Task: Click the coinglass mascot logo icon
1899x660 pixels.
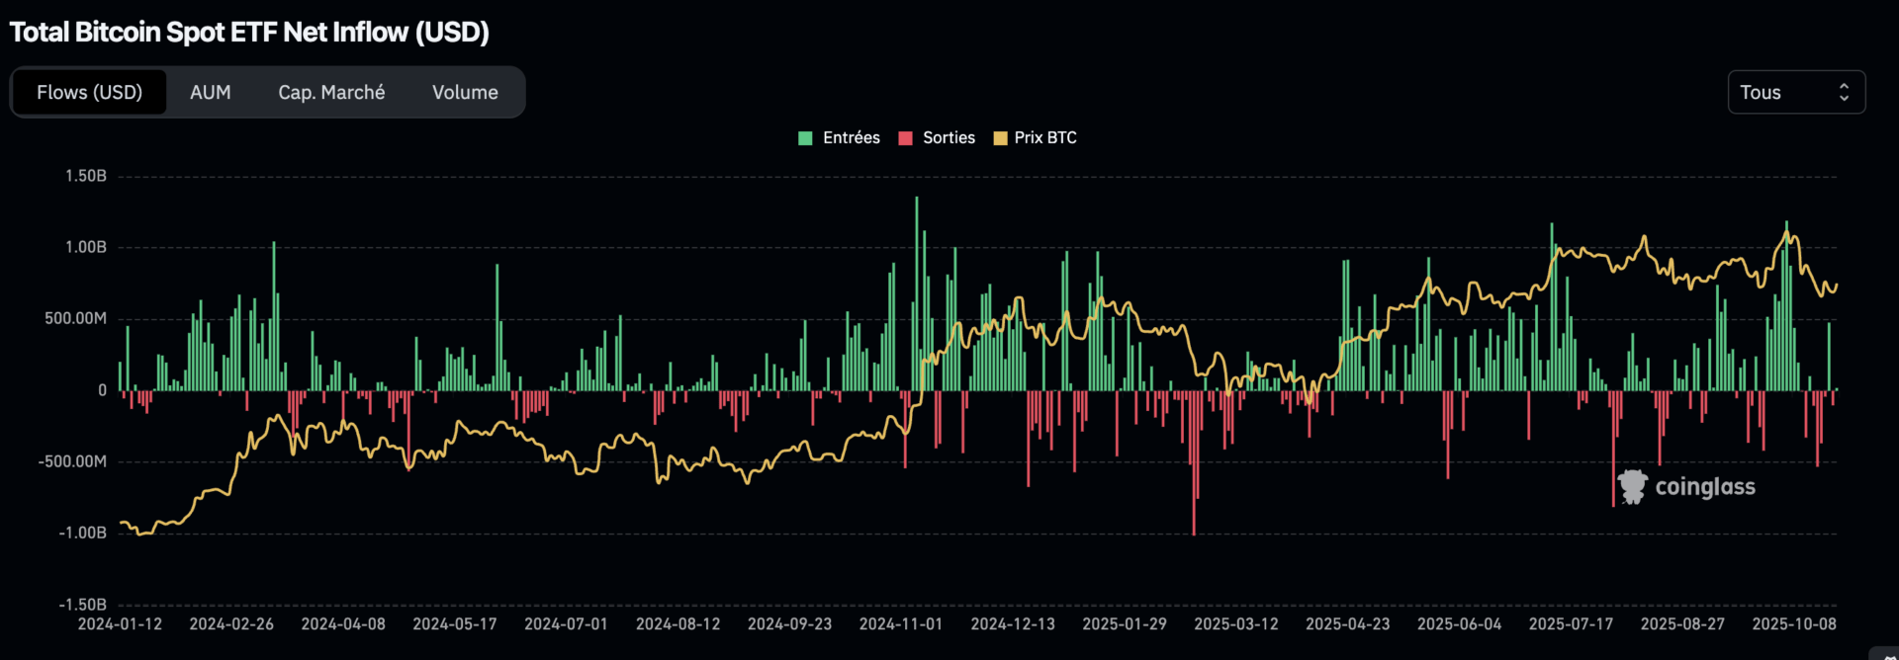Action: tap(1632, 486)
